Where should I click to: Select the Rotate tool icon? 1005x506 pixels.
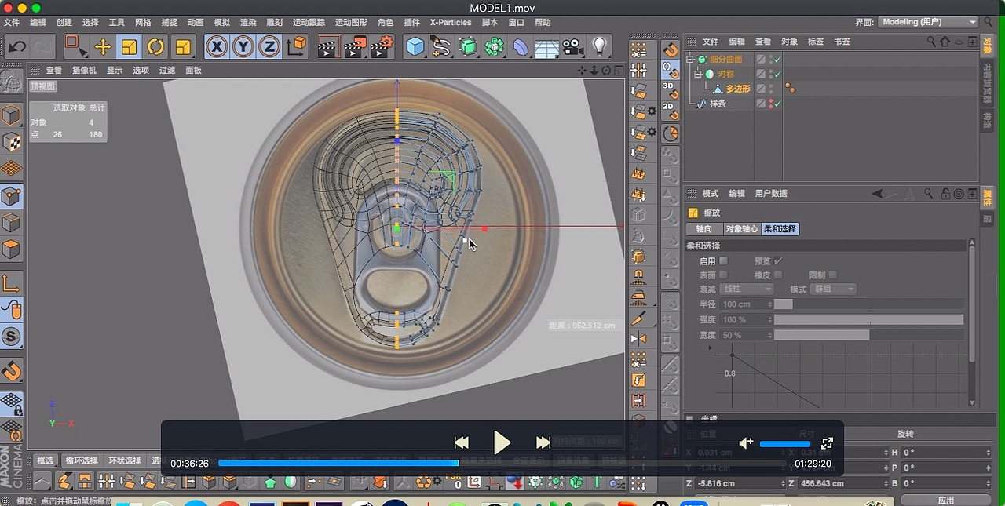point(155,47)
